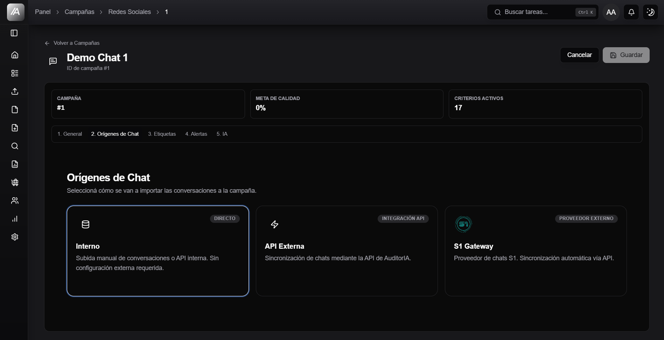
Task: Go to Panel in the breadcrumb
Action: tap(43, 12)
